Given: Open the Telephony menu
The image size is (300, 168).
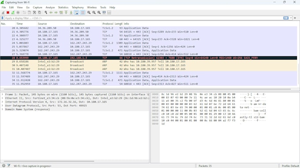Looking at the screenshot, I should (x=78, y=7).
